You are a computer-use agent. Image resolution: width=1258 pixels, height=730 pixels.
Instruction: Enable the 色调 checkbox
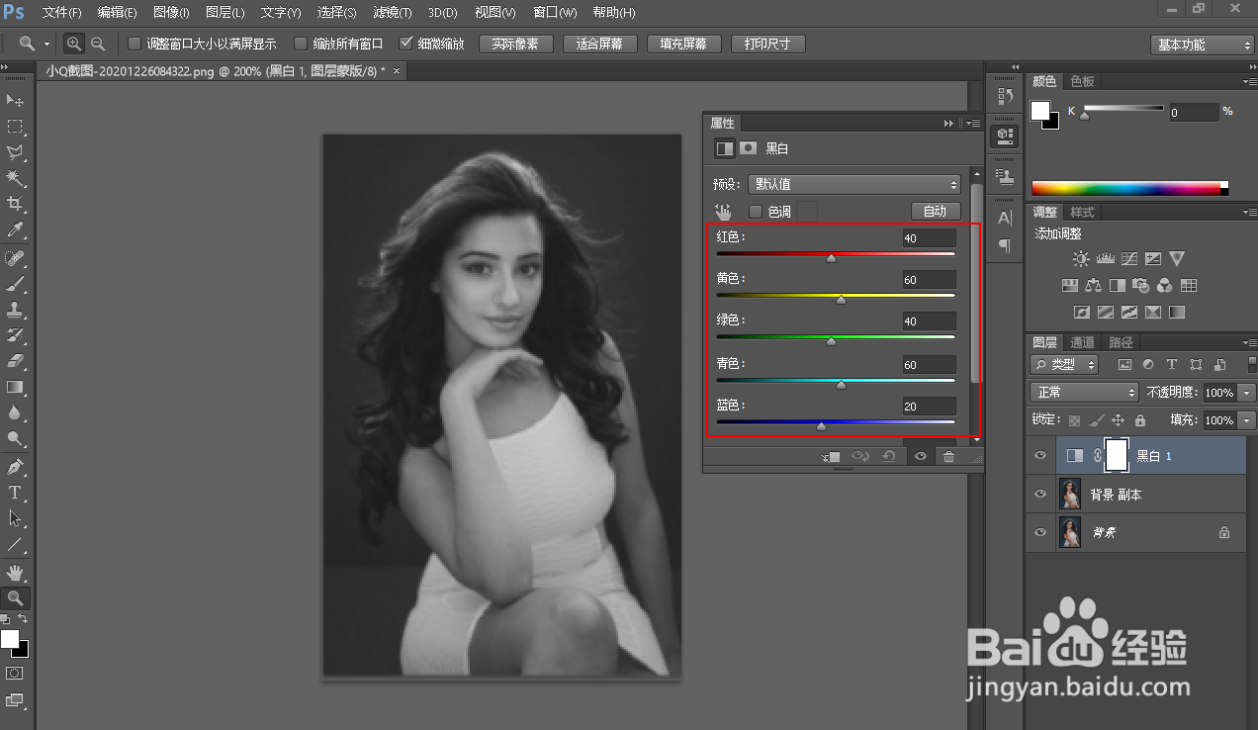(x=758, y=211)
